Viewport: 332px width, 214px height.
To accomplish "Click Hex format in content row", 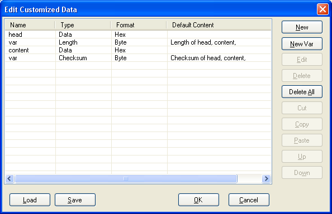I will pyautogui.click(x=120, y=50).
